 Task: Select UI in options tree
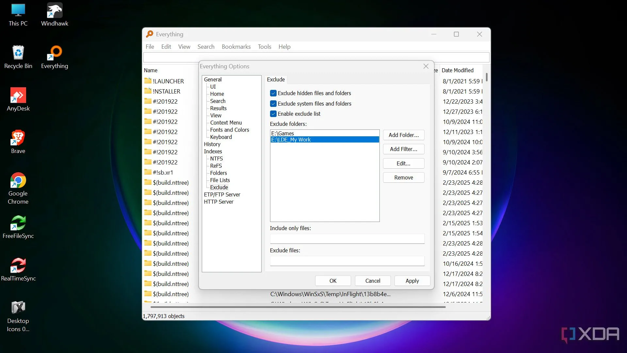point(213,87)
